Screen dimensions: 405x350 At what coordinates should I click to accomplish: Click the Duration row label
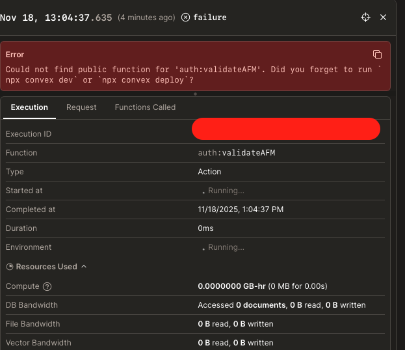21,228
